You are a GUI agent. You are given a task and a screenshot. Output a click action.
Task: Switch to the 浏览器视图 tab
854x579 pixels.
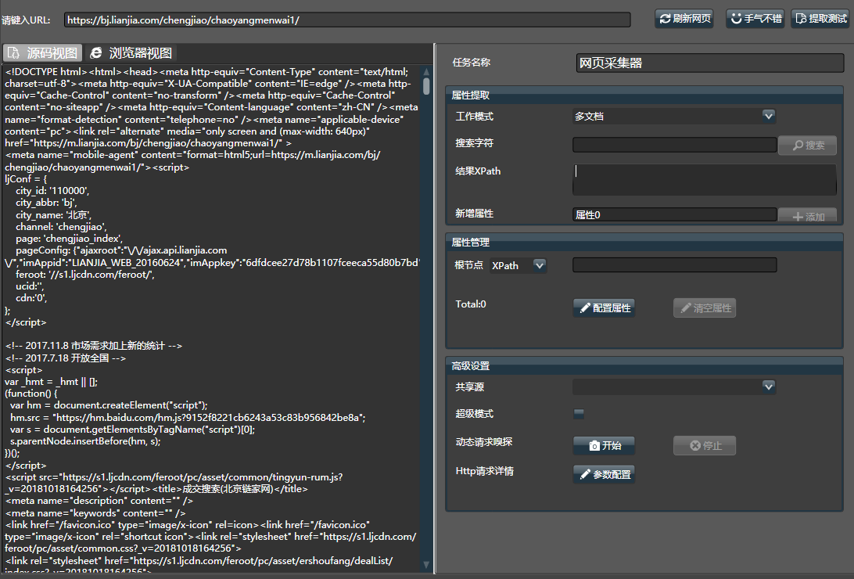[x=131, y=53]
